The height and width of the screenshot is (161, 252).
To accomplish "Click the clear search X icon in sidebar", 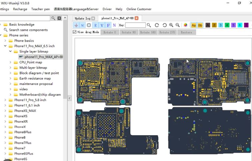I will (x=59, y=18).
